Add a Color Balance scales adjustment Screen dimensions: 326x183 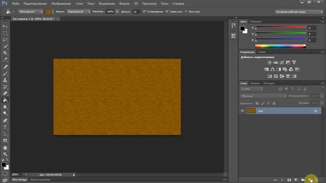pos(273,69)
